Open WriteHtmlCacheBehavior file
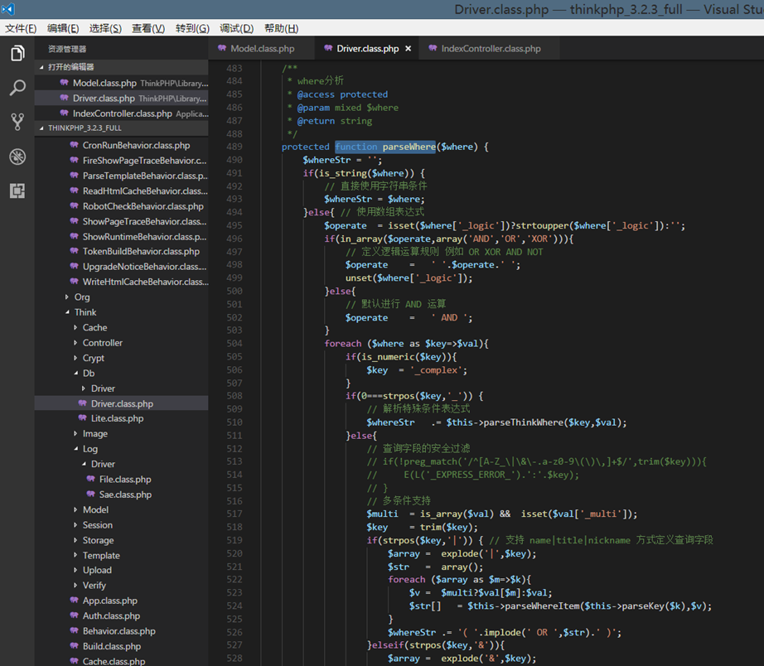Screen dimensions: 764x666 click(x=121, y=282)
